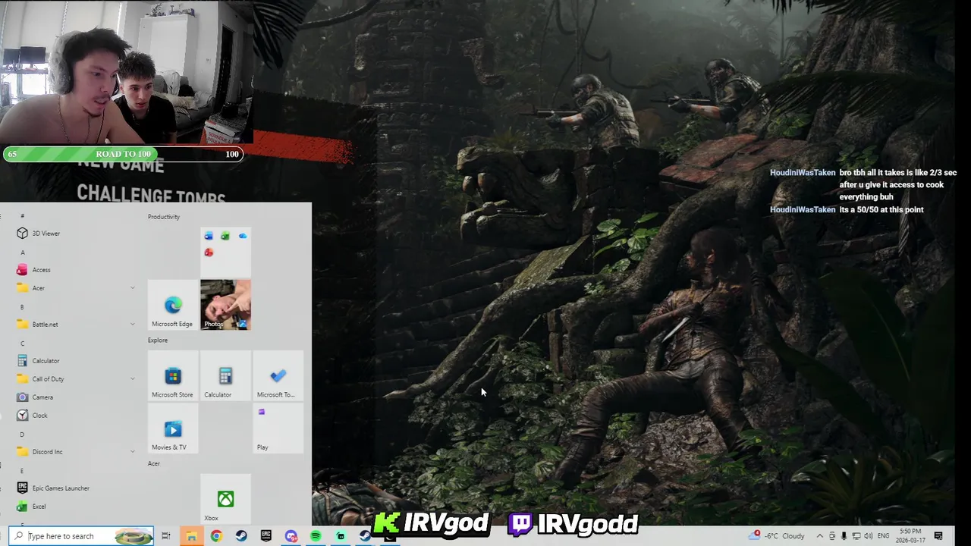
Task: Open network settings tray icon
Action: [856, 536]
